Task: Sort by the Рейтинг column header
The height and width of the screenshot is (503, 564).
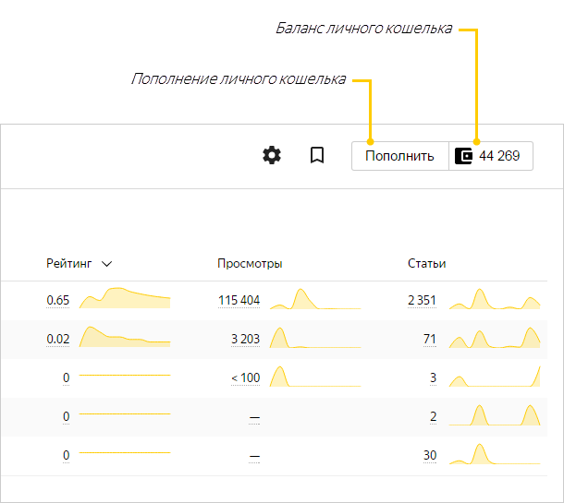Action: [69, 264]
